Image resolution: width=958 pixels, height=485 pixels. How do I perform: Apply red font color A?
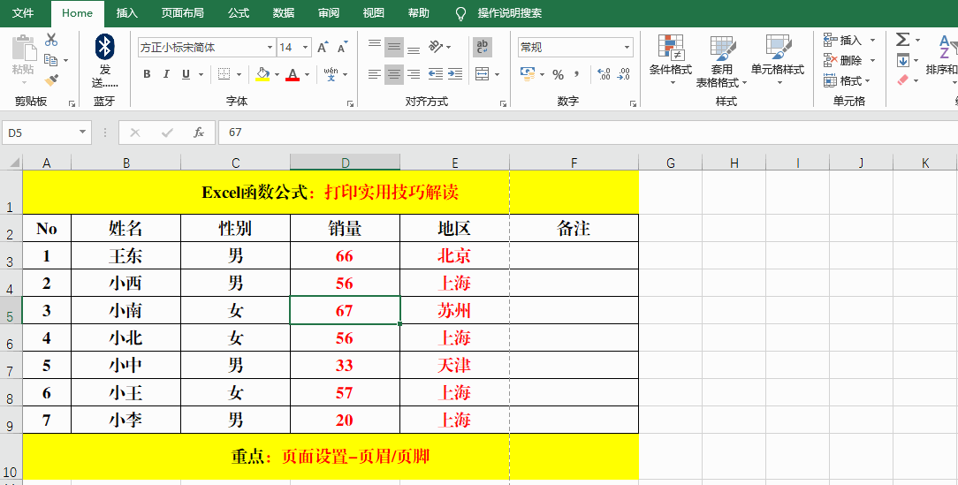point(293,74)
